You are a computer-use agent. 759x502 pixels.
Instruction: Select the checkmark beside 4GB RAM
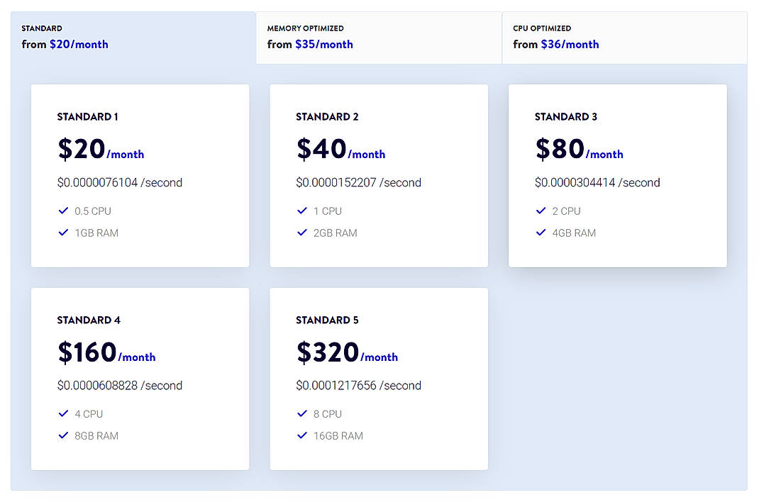tap(541, 233)
